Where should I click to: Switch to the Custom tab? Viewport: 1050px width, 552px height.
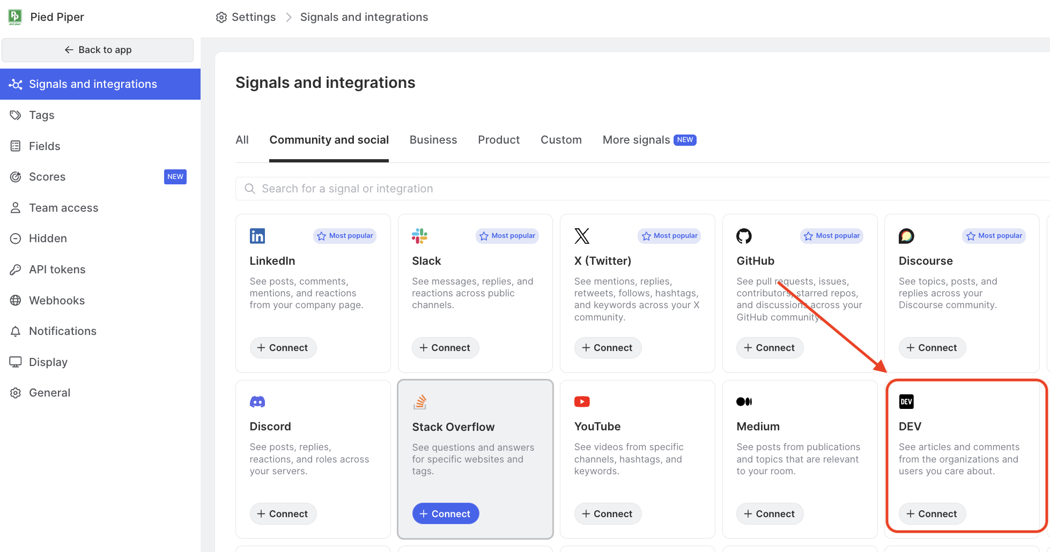[x=561, y=140]
